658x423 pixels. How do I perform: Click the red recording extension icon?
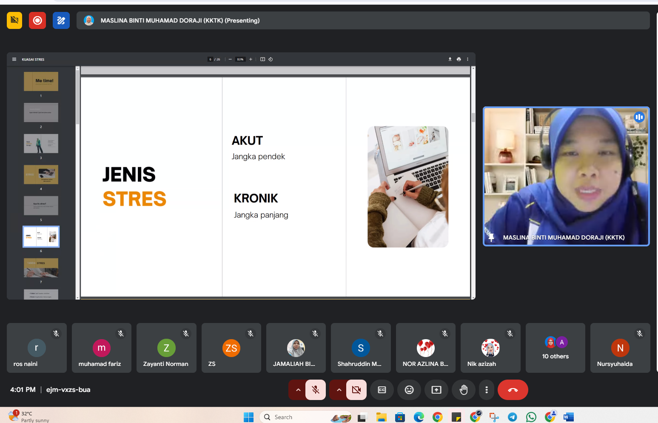(x=37, y=20)
